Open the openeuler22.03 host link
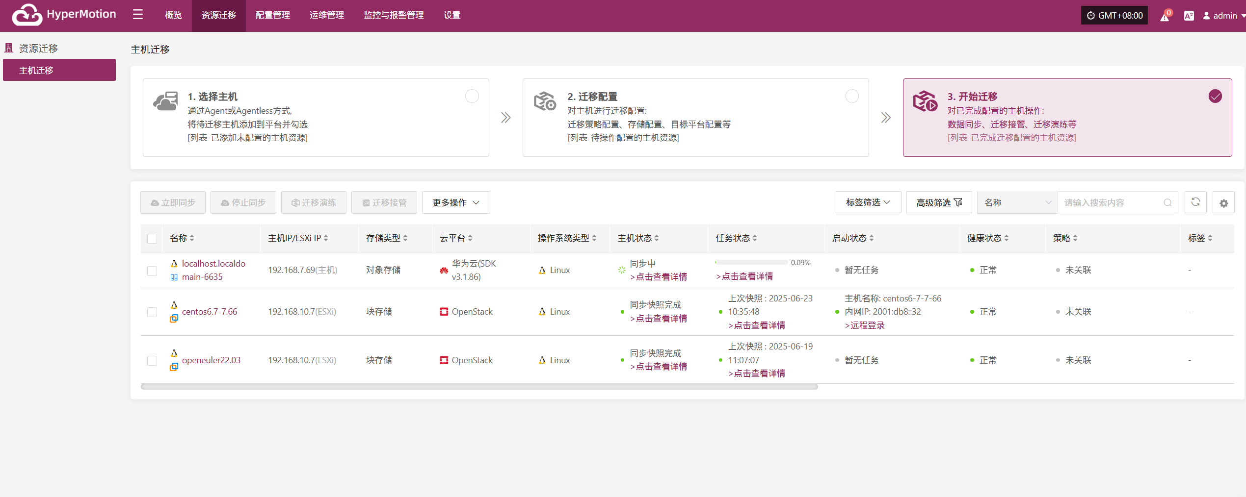 211,360
